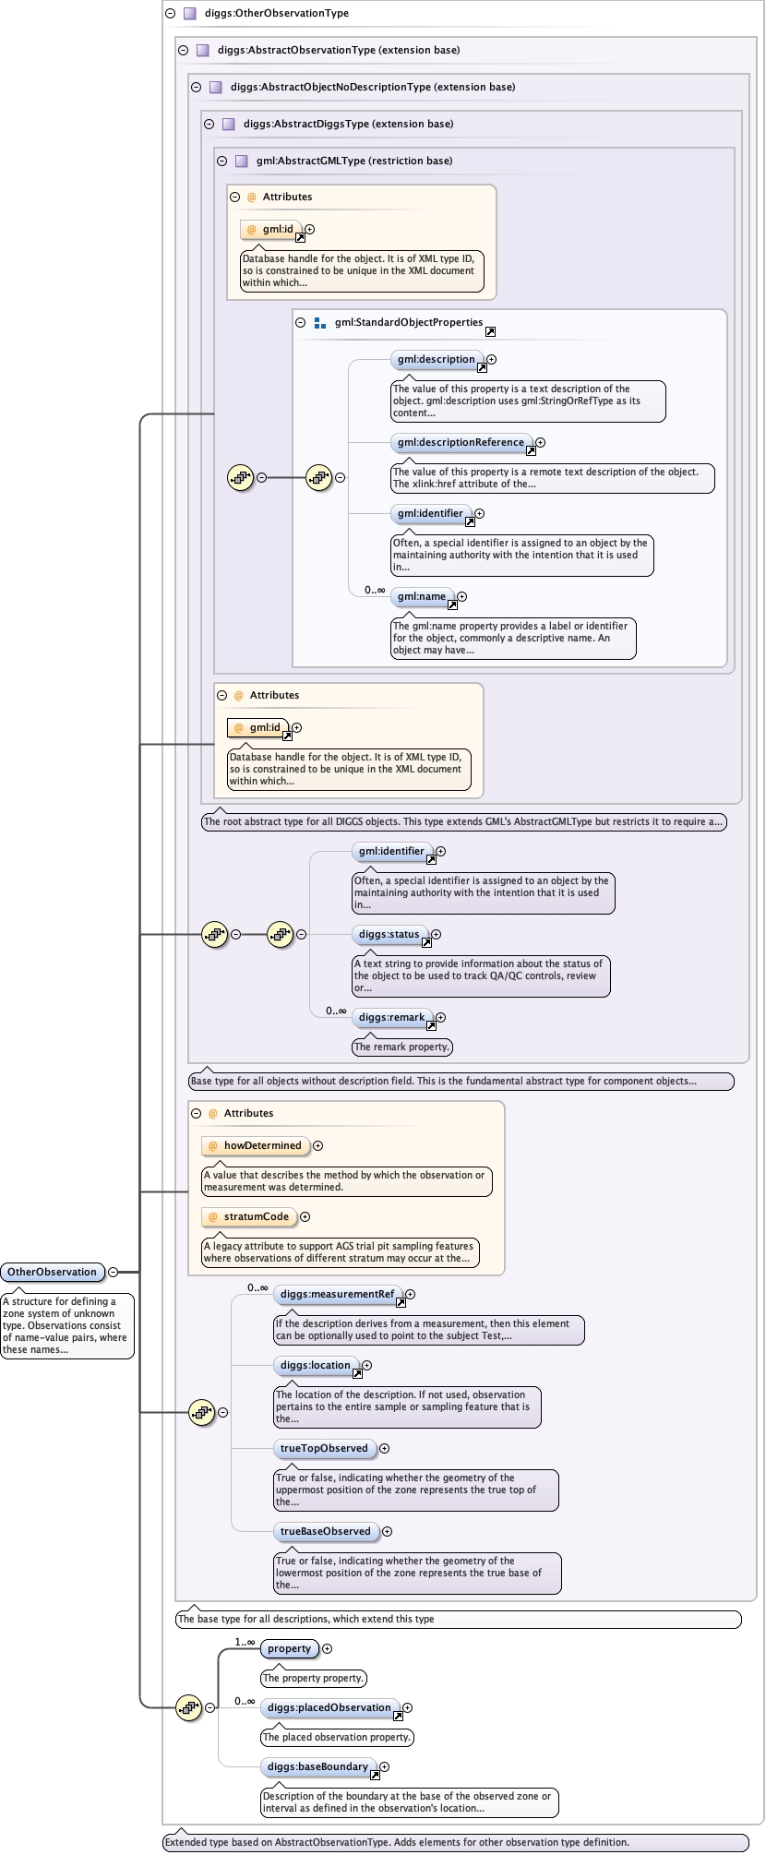The image size is (766, 1855).
Task: Collapse the diggs:AbstractObservationType section
Action: coord(183,51)
